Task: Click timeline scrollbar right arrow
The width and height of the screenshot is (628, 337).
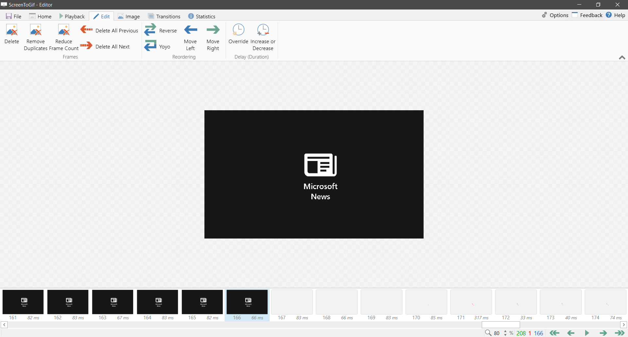Action: pos(623,325)
